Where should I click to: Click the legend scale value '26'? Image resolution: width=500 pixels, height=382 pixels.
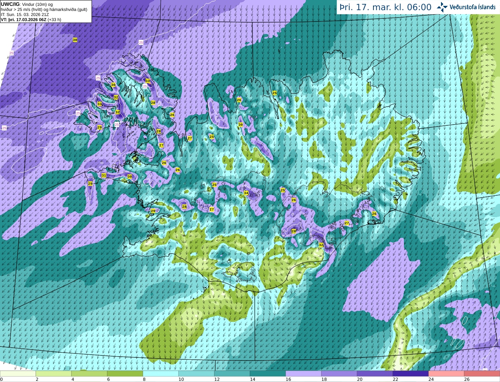(x=467, y=379)
